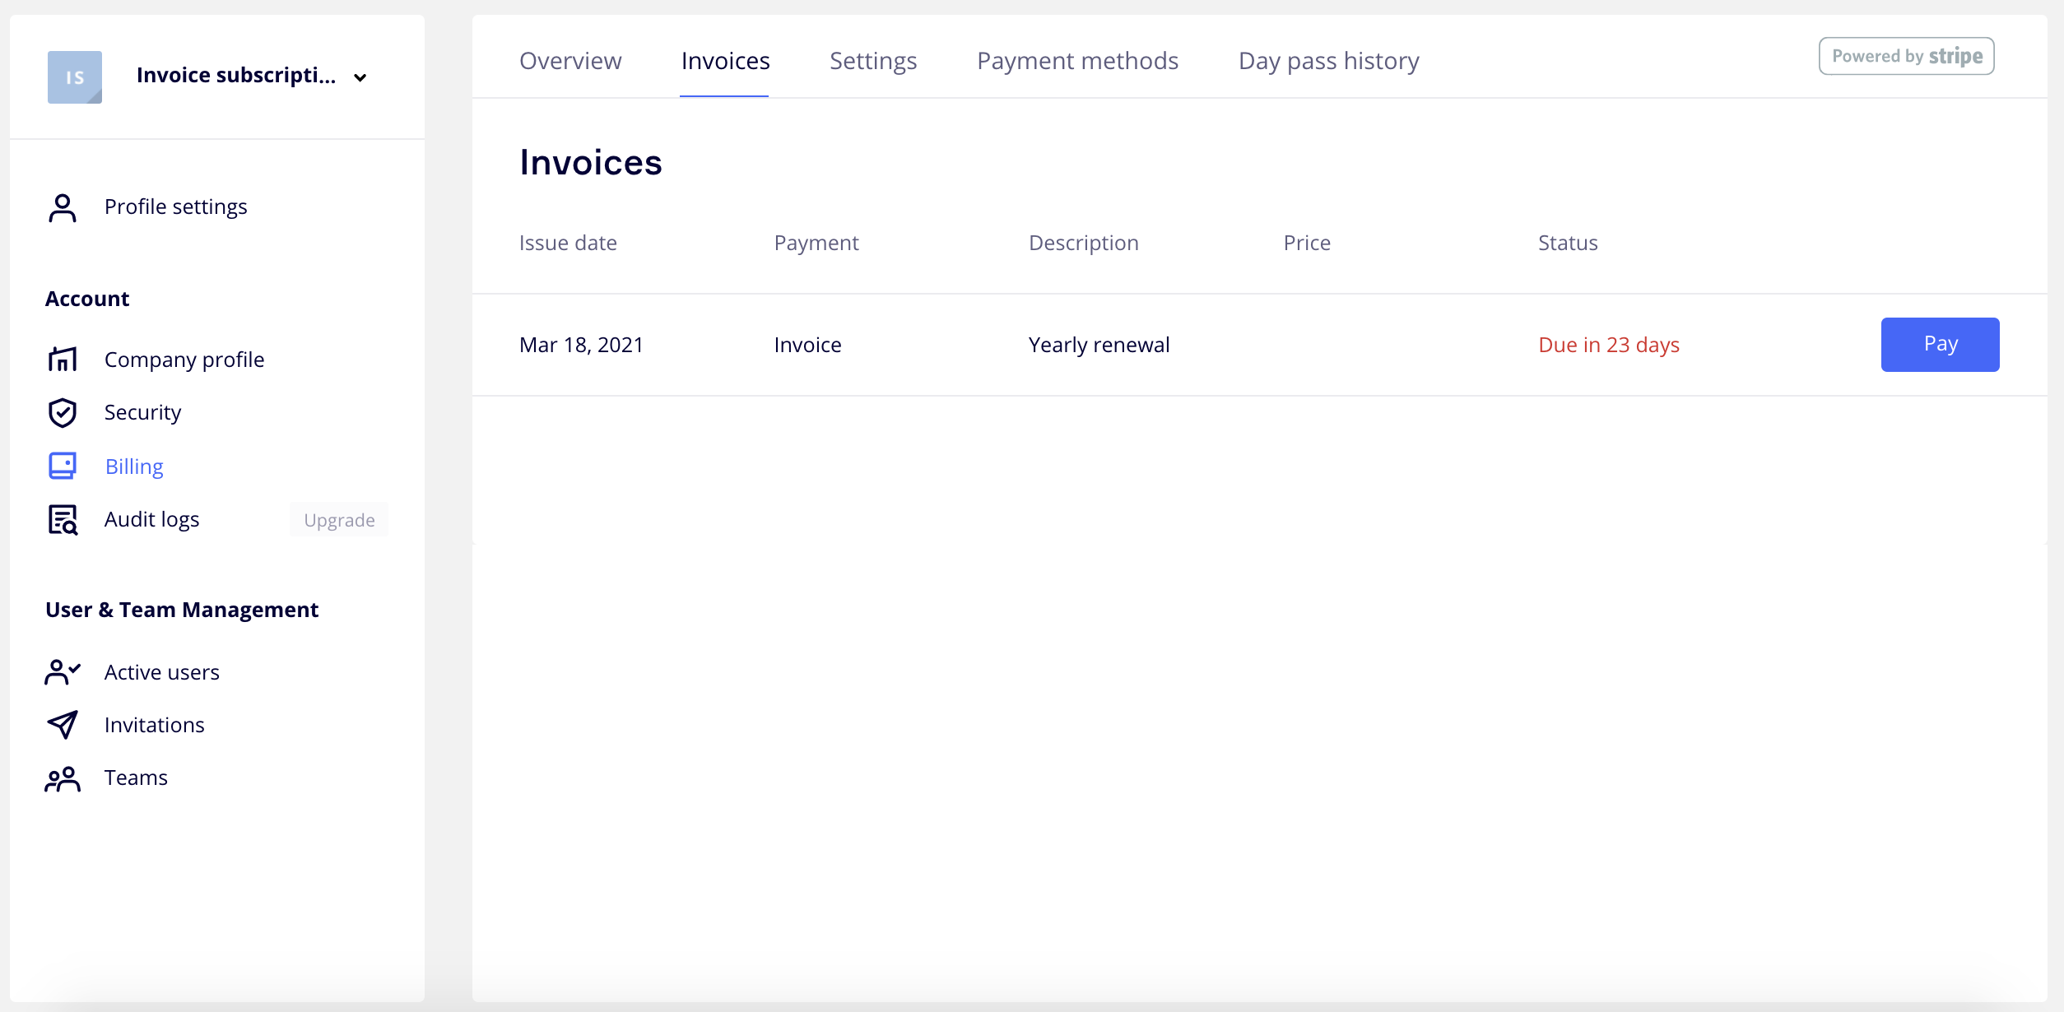
Task: Expand the Invoice subscription workspace dropdown
Action: pyautogui.click(x=360, y=77)
